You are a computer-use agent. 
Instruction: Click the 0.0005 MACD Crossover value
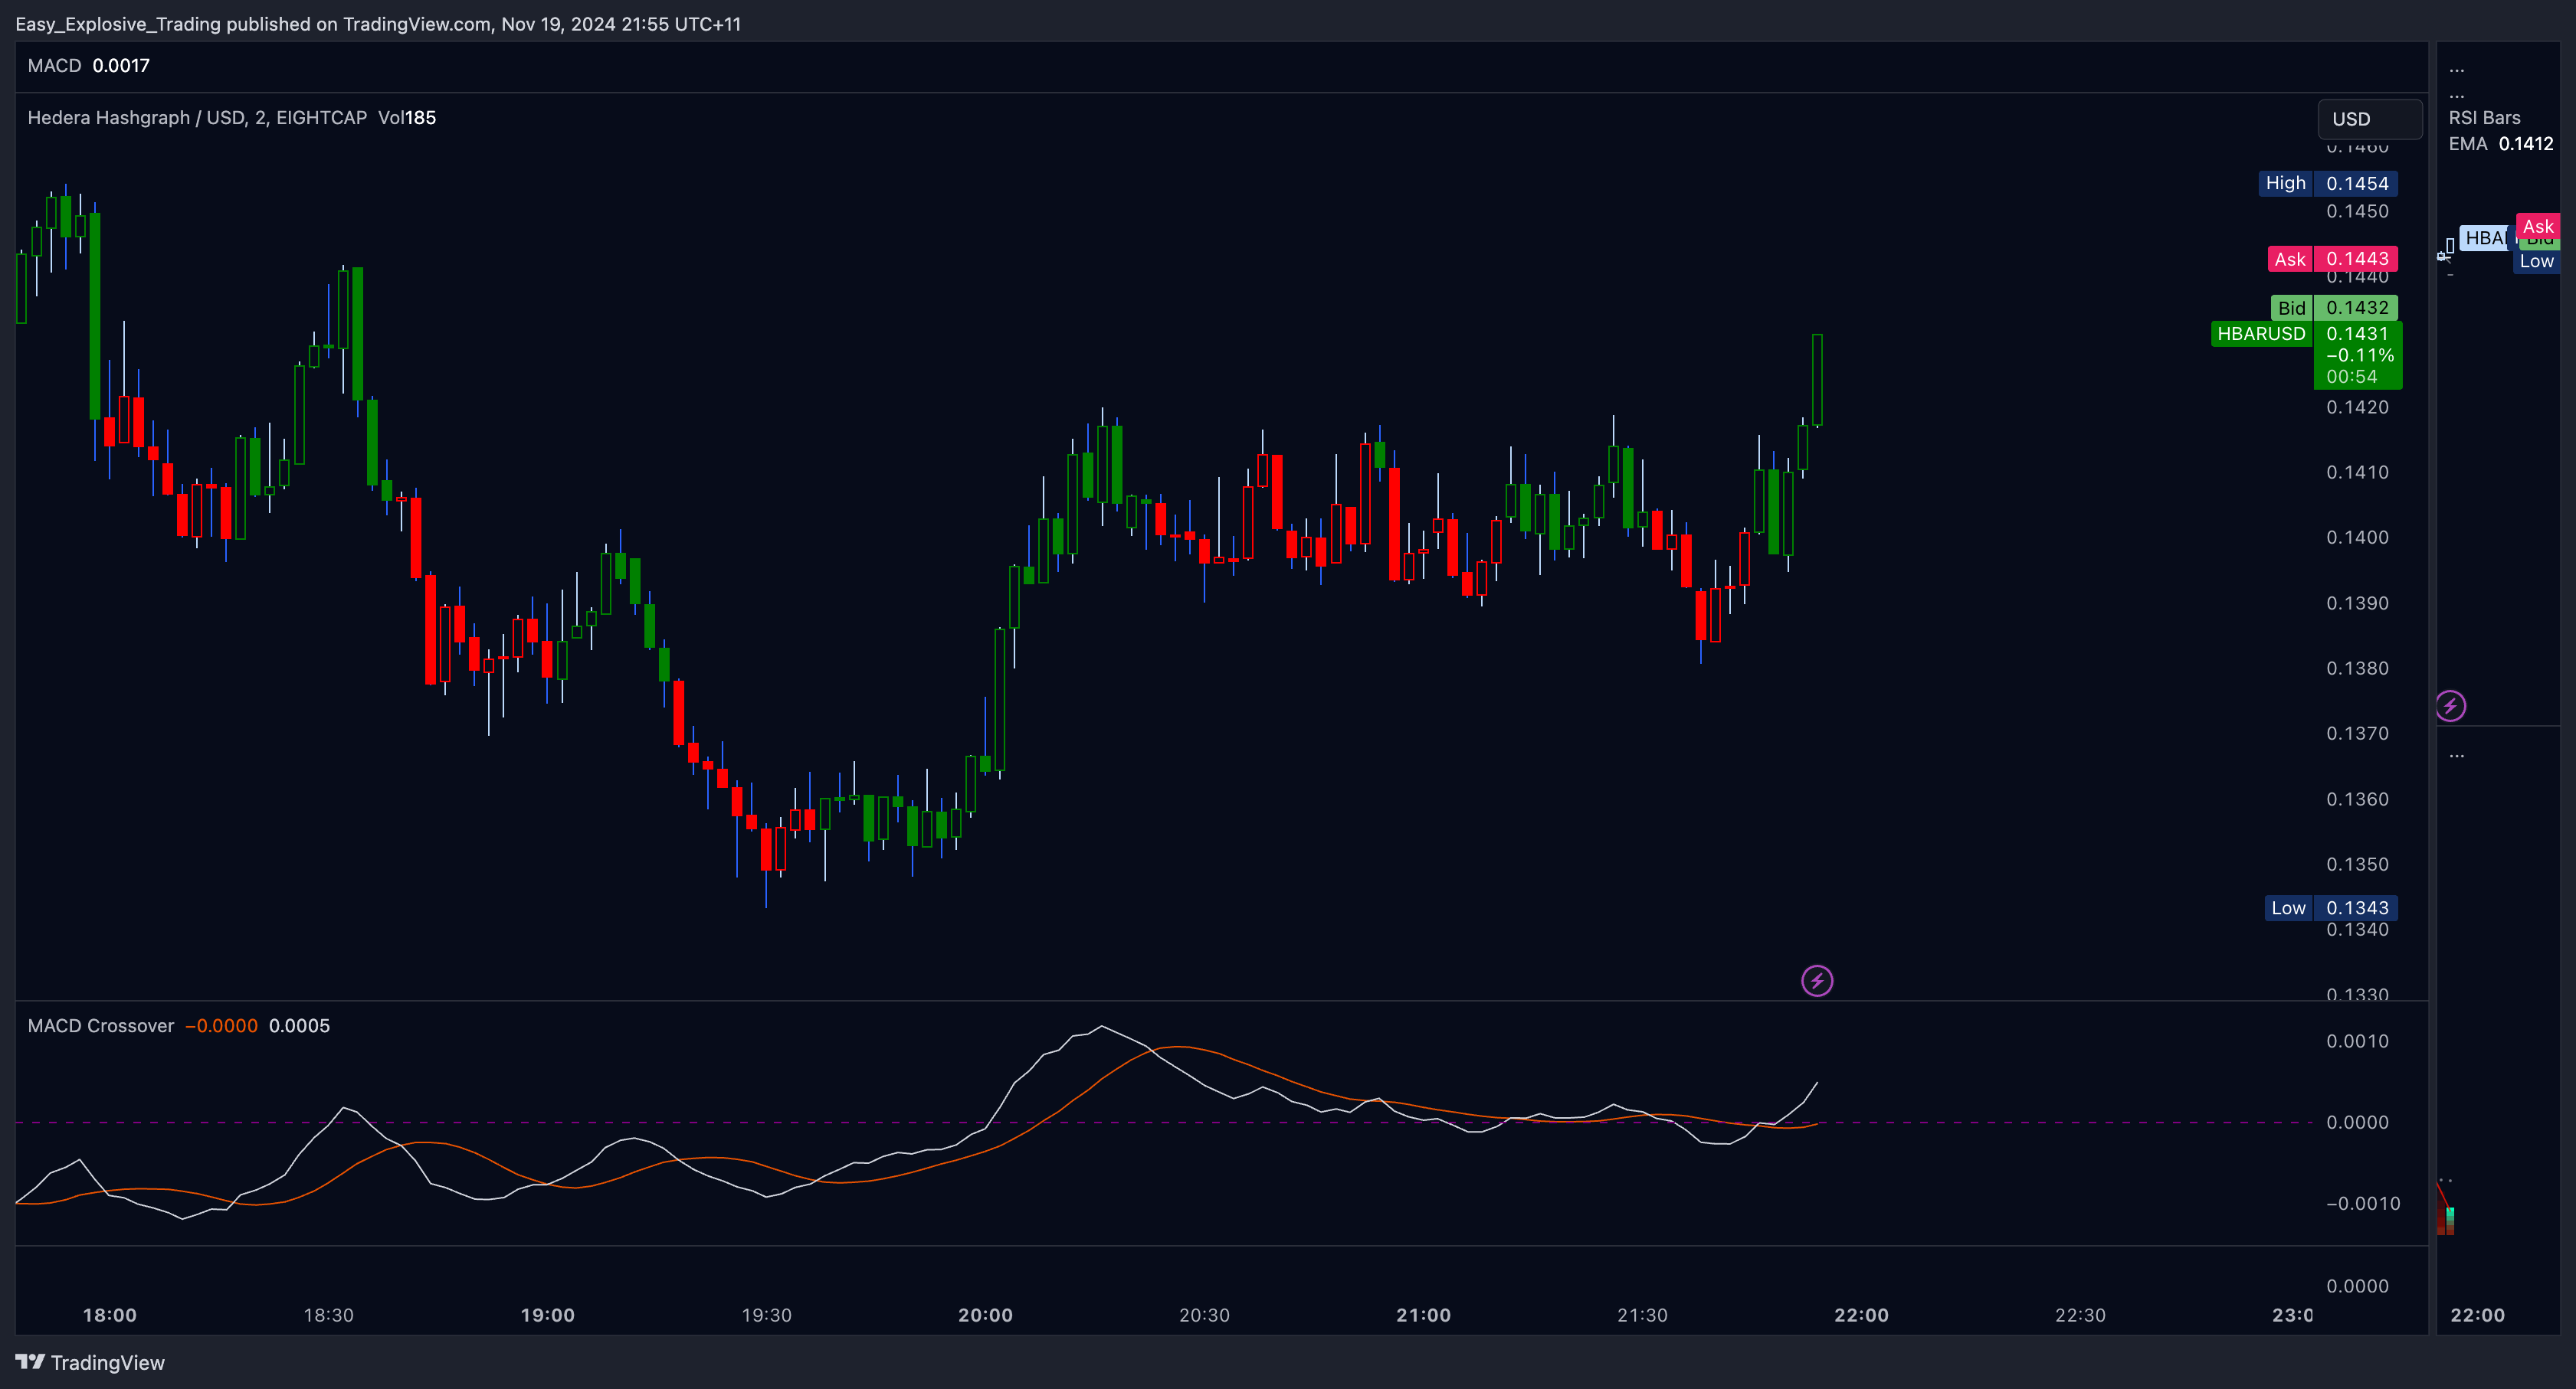click(299, 1025)
